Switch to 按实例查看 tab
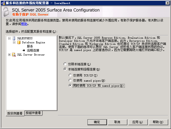The height and width of the screenshot is (129, 171). [15, 113]
